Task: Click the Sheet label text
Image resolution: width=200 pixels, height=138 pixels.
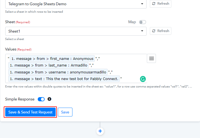Action: (10, 22)
